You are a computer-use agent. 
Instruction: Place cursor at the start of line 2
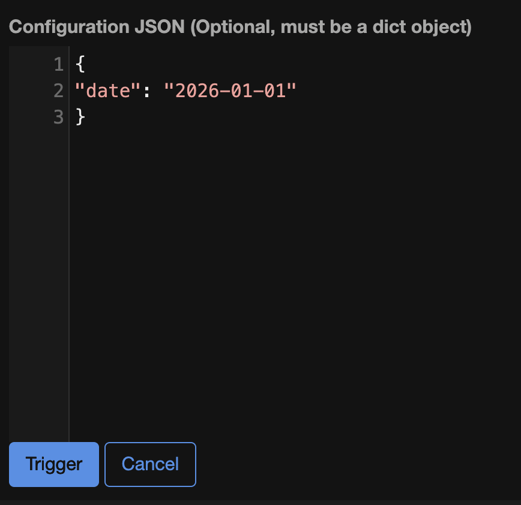[74, 91]
